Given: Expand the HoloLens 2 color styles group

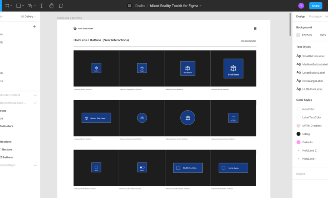Looking at the screenshot, I should click(299, 150).
